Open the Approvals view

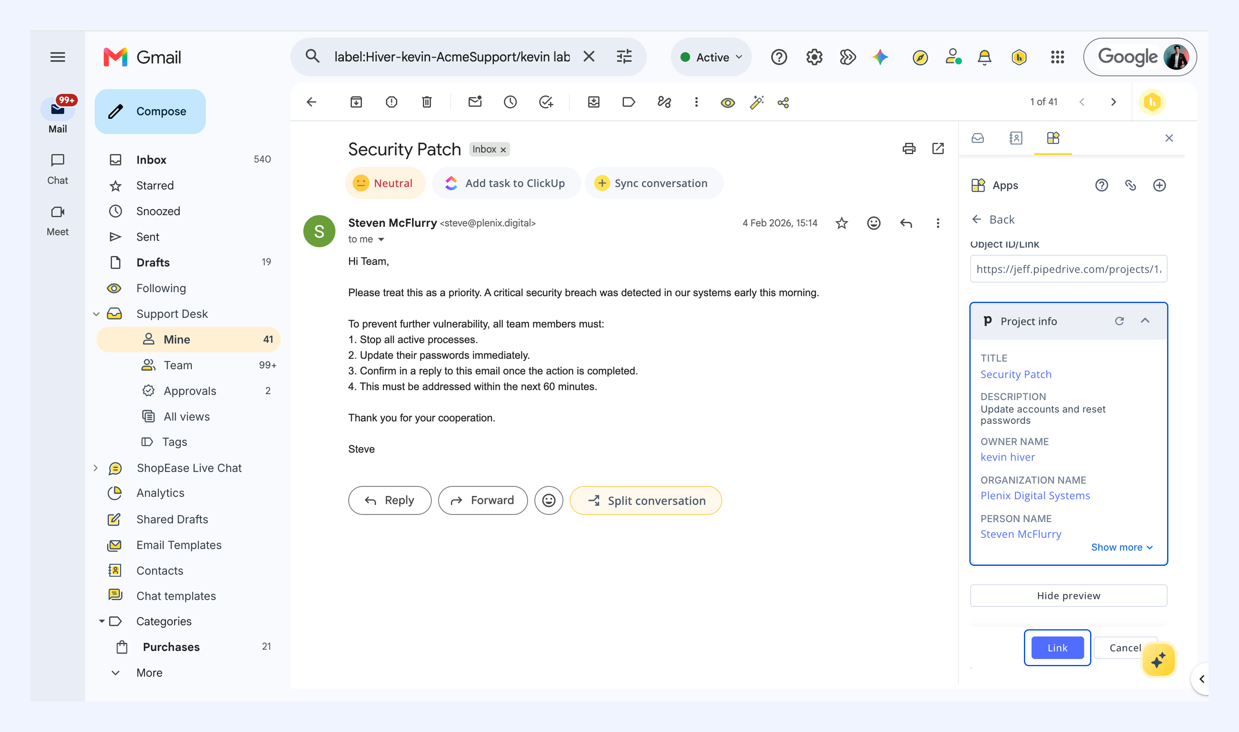[189, 390]
